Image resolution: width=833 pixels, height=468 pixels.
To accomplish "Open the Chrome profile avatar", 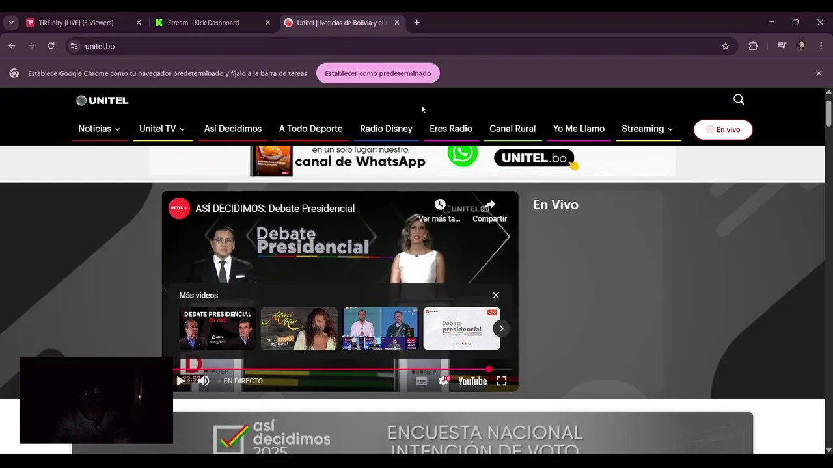I will [x=801, y=46].
